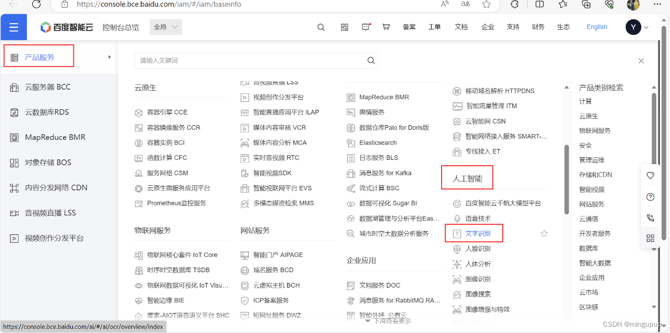Image resolution: width=670 pixels, height=333 pixels.
Task: Open 百度智能云千帆大模型平台
Action: (x=503, y=203)
